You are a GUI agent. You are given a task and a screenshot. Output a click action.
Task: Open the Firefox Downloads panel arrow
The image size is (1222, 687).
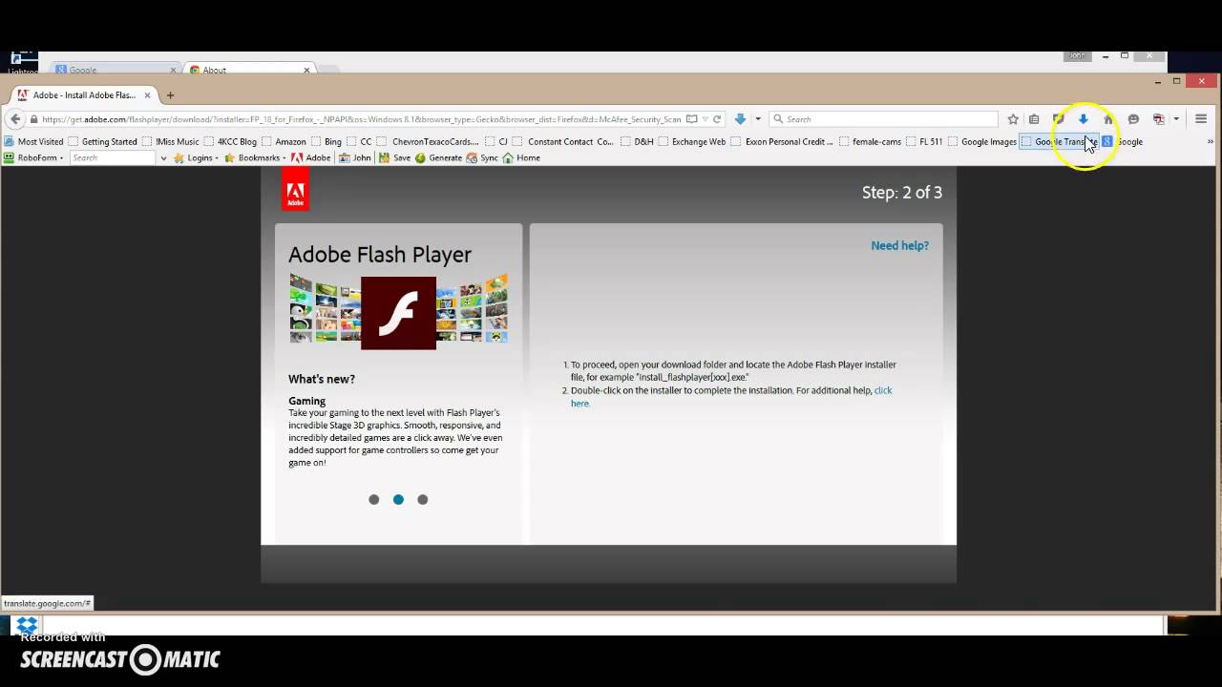point(1084,119)
